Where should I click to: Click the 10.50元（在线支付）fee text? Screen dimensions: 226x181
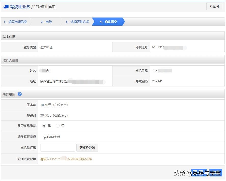[x=54, y=105]
